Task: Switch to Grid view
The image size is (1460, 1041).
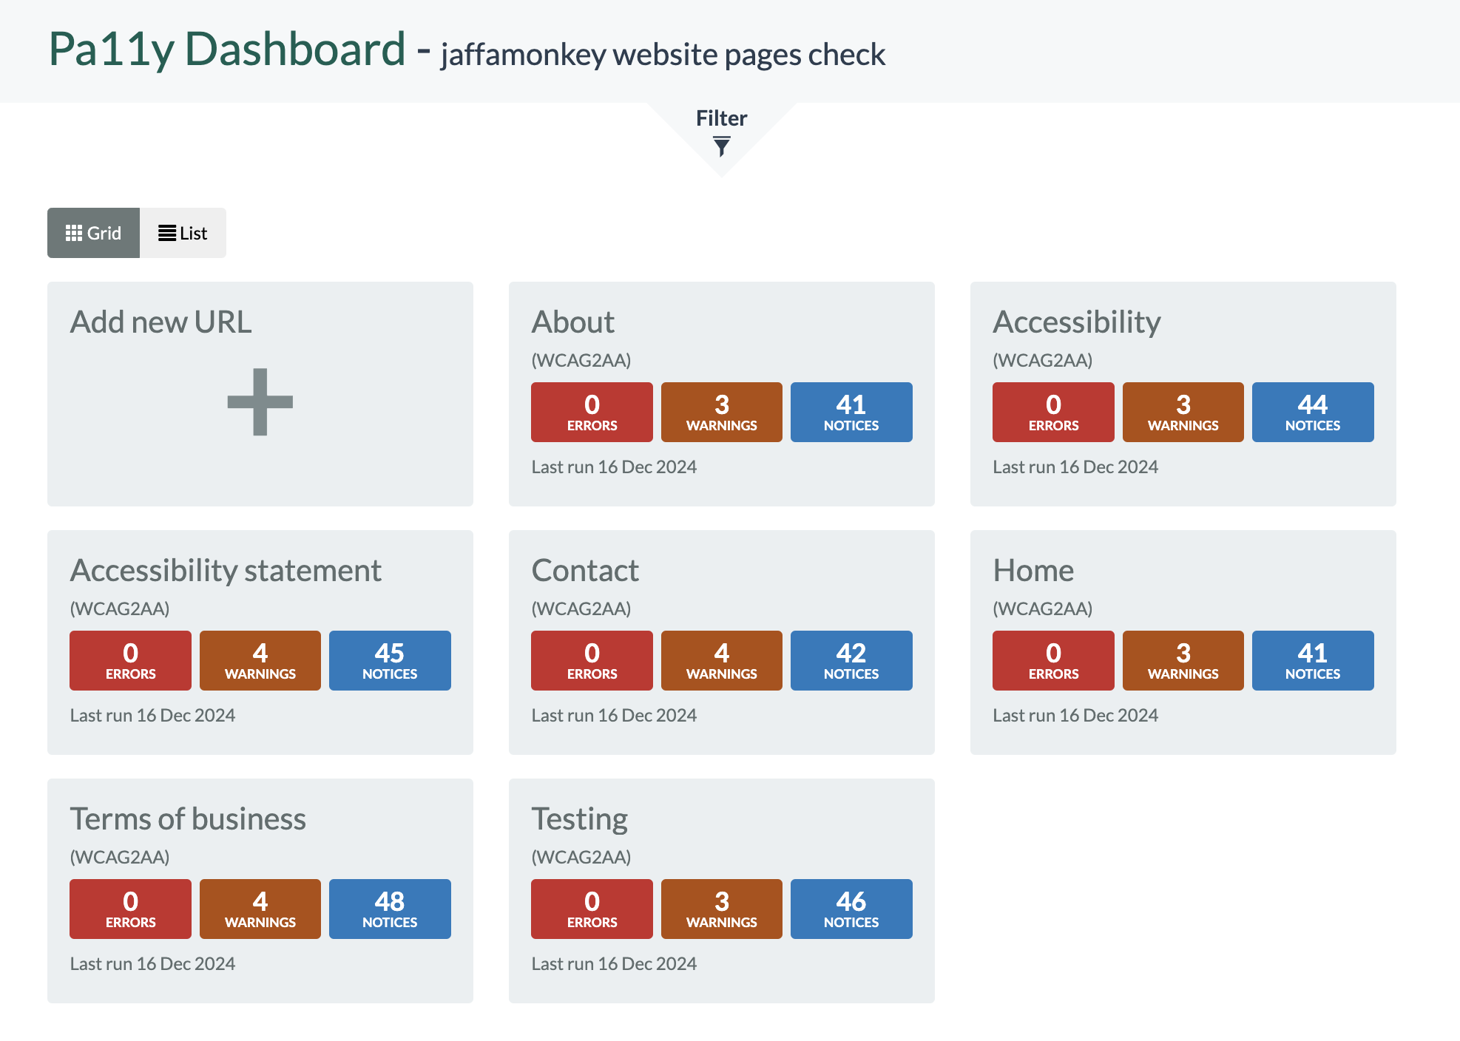Action: click(93, 233)
